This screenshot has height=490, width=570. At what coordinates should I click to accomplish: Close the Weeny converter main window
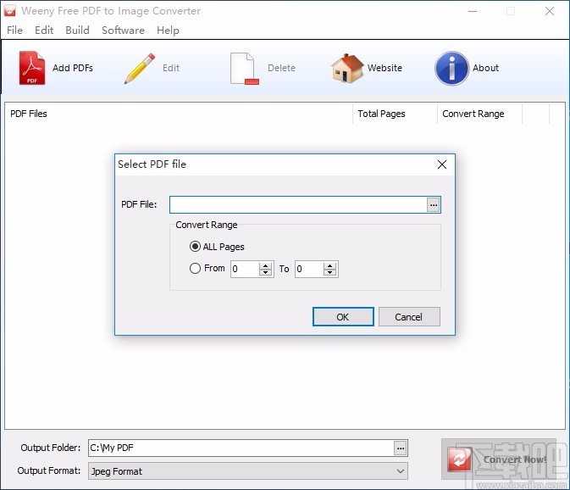pyautogui.click(x=550, y=11)
